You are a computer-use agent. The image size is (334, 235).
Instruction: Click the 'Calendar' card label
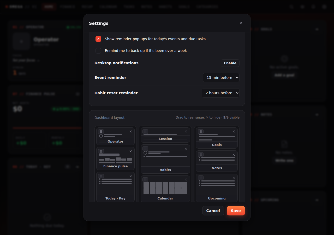(x=165, y=198)
